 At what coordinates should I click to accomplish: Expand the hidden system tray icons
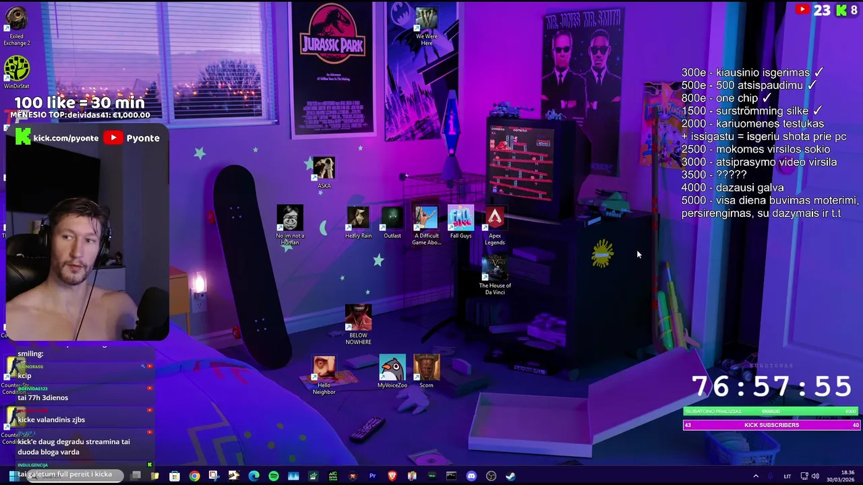pyautogui.click(x=756, y=476)
